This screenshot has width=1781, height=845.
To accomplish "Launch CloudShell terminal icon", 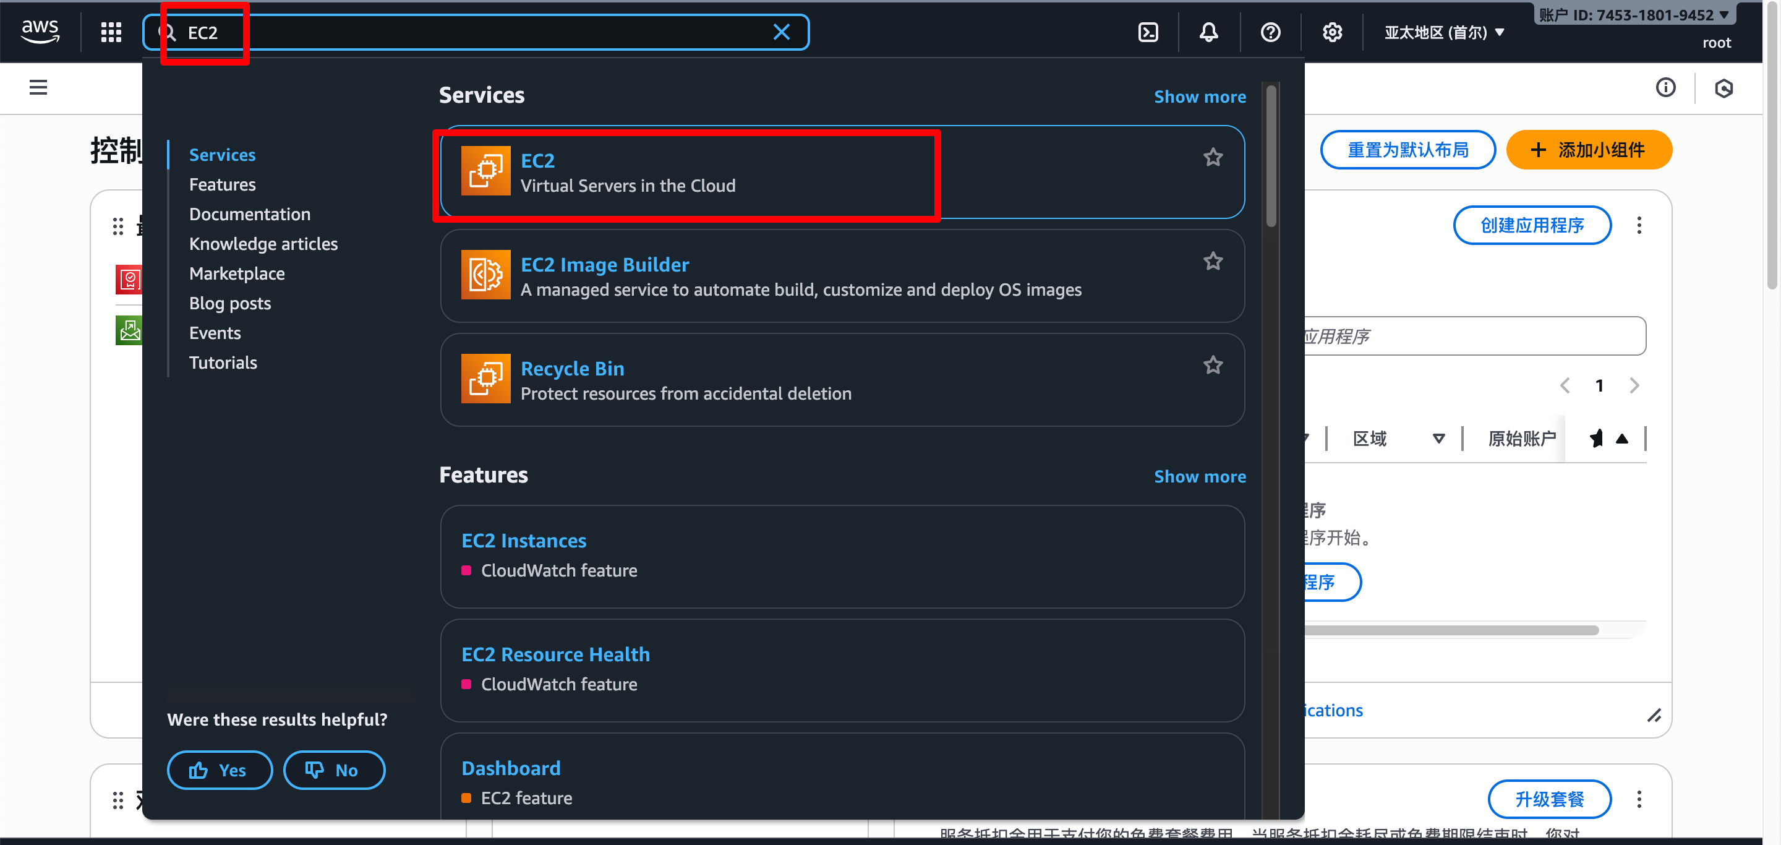I will 1148,32.
